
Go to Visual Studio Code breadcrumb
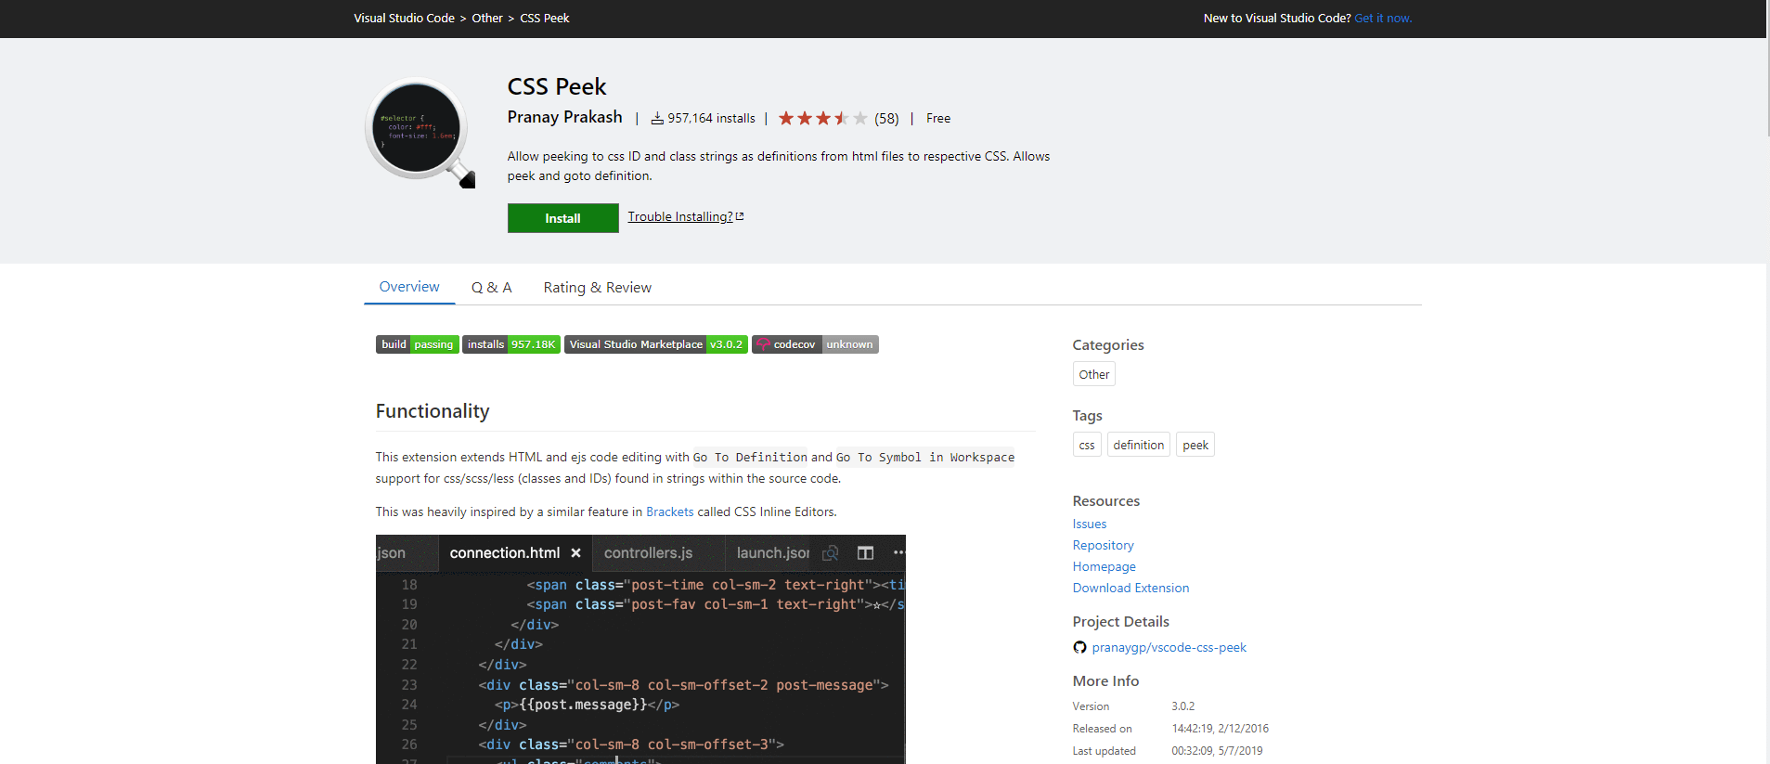(404, 18)
